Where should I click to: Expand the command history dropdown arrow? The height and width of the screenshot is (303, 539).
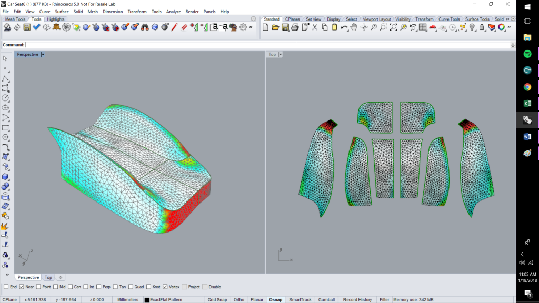[513, 45]
